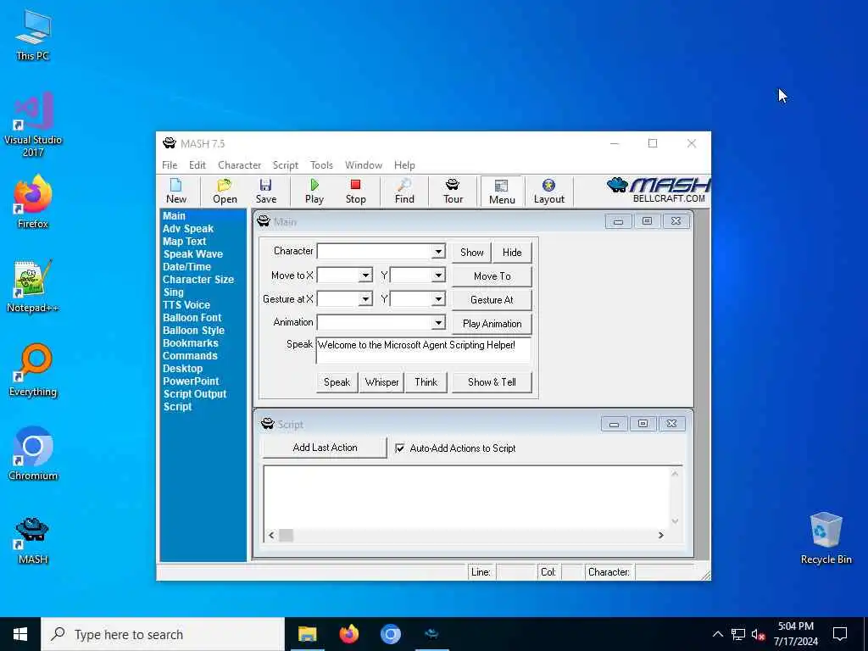Click the Chromium taskbar icon
868x651 pixels.
[390, 634]
